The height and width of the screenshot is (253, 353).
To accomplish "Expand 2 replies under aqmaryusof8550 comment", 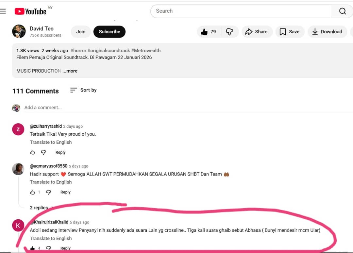I will point(39,208).
